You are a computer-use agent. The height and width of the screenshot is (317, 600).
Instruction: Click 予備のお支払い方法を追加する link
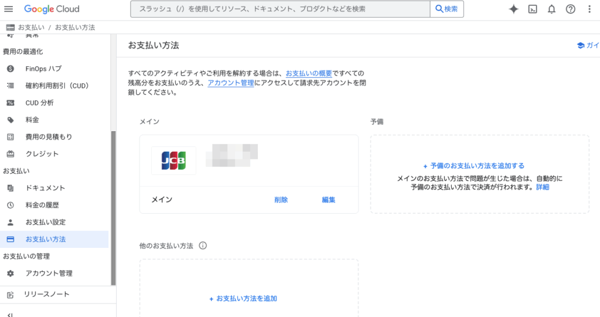[473, 166]
